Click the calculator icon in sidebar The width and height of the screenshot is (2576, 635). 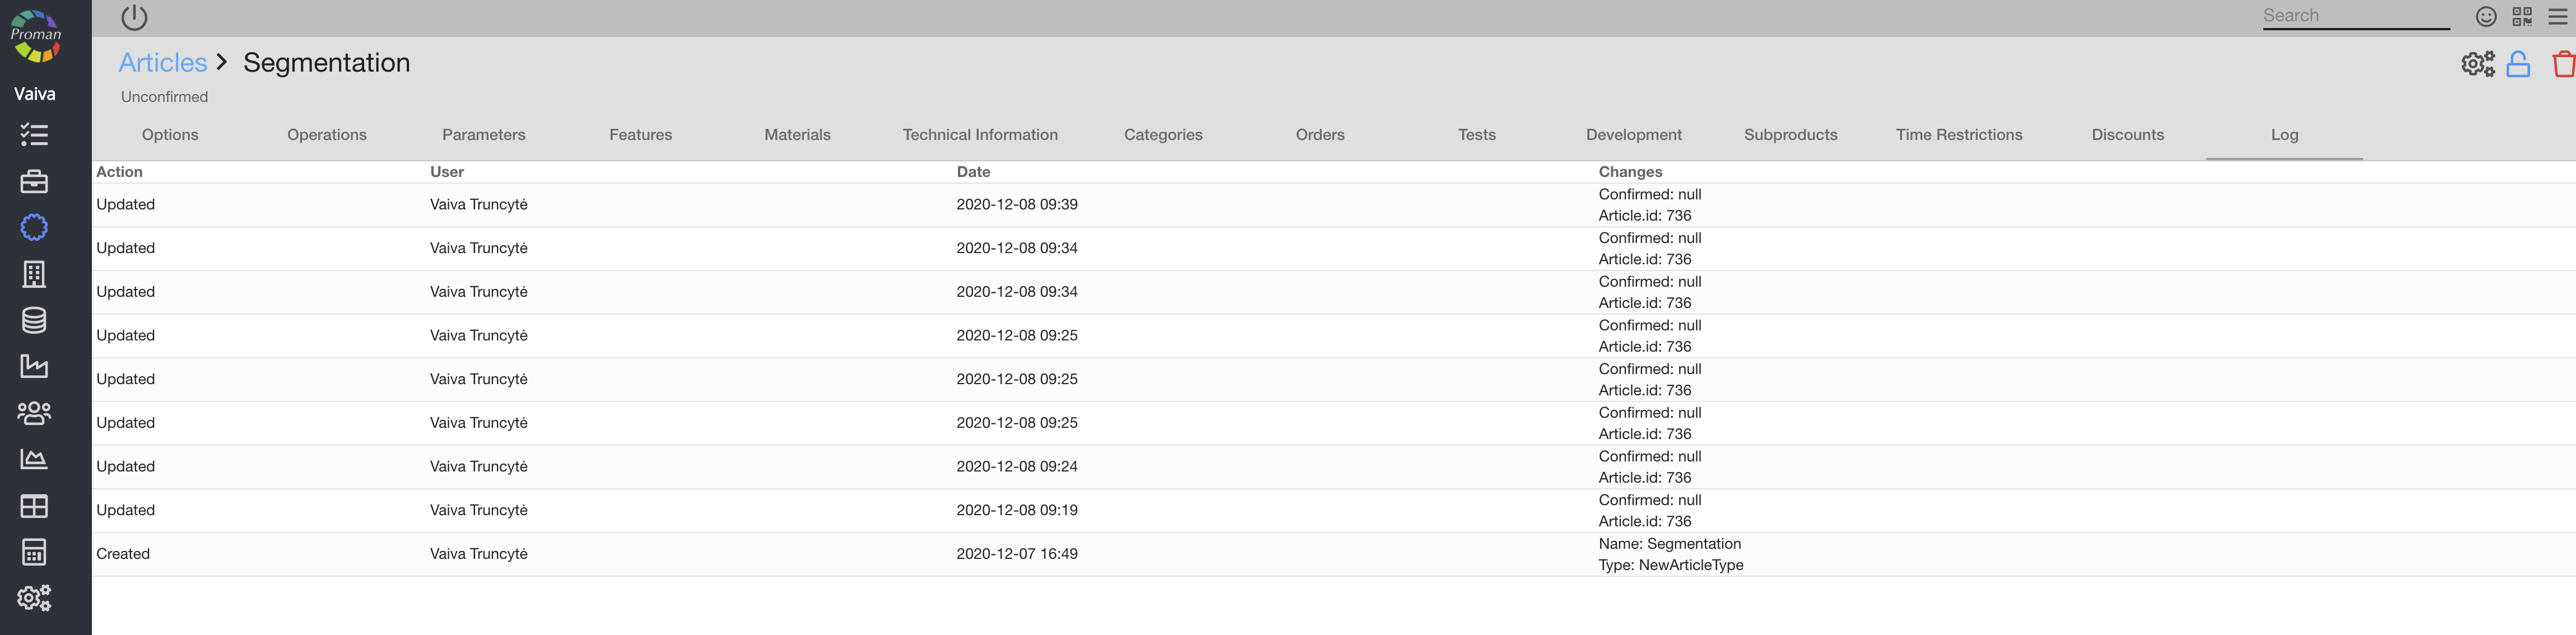(34, 552)
